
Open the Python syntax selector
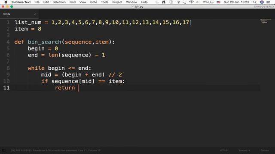coord(265,150)
